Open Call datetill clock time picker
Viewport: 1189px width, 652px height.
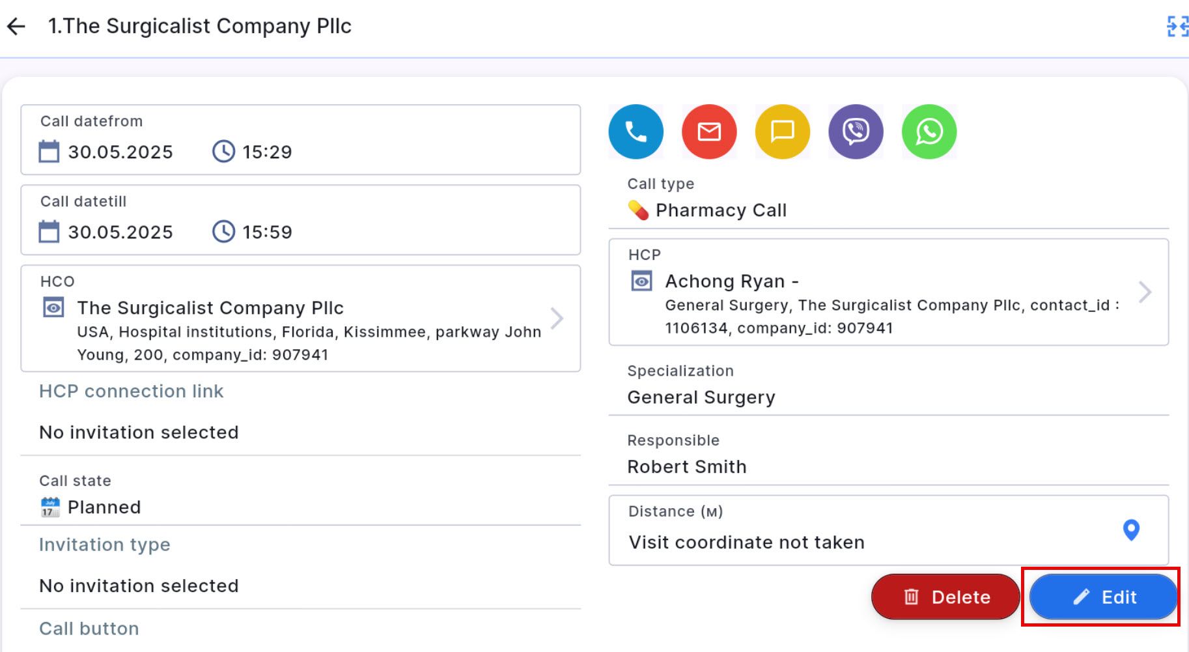point(223,232)
